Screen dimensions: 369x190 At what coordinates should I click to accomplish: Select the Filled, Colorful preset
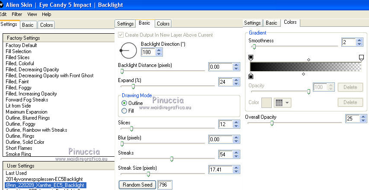tap(20, 63)
